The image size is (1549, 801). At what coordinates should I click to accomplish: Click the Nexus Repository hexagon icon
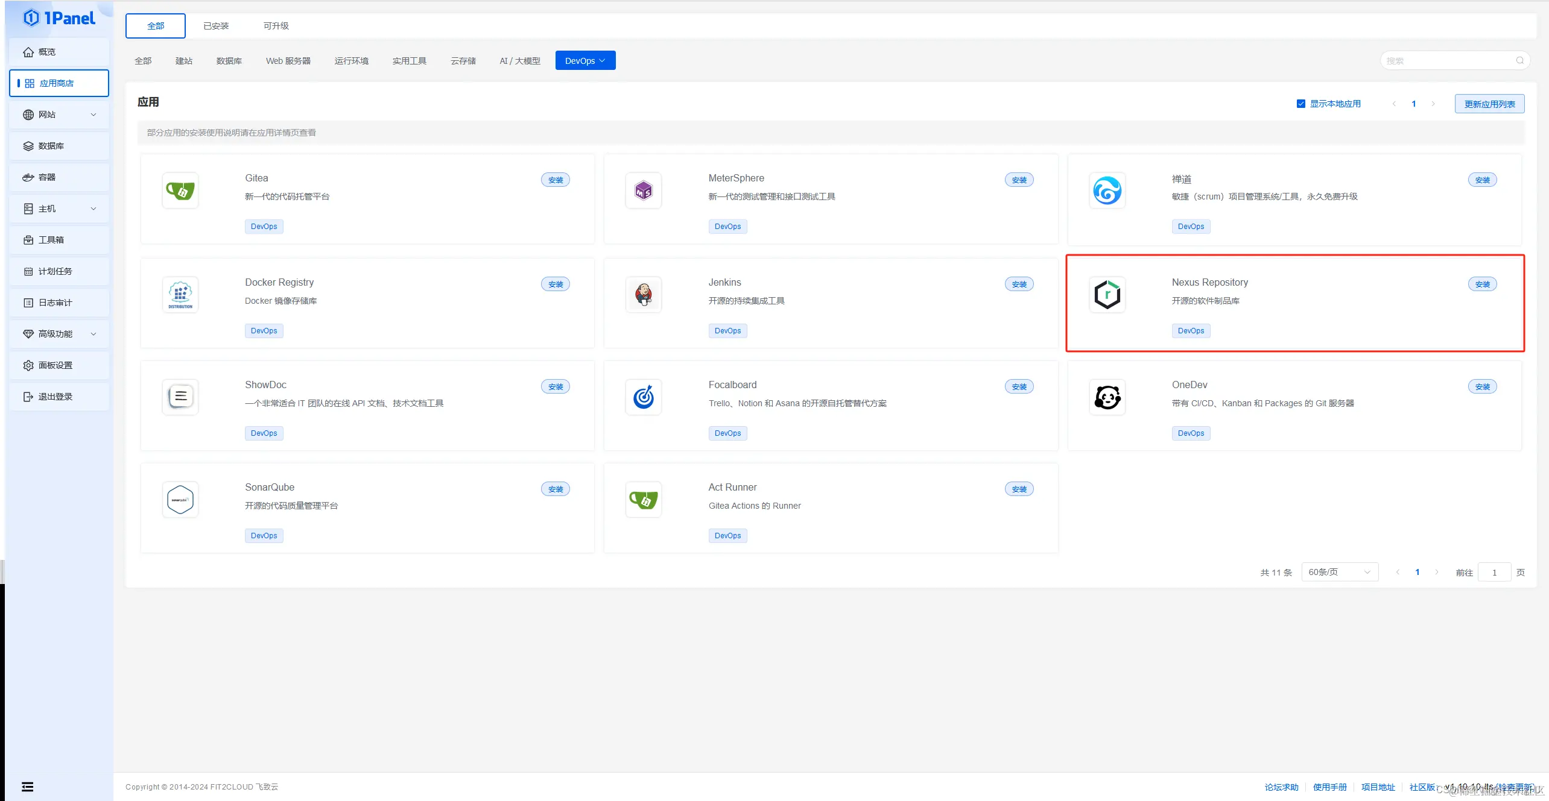click(1107, 295)
